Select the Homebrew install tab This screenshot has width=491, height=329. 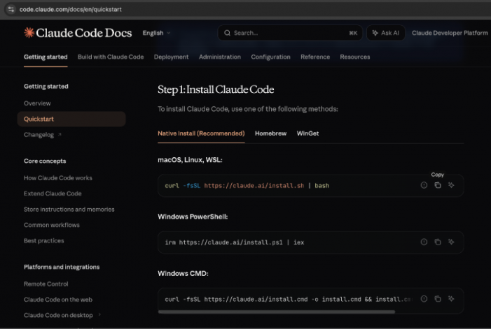click(270, 133)
